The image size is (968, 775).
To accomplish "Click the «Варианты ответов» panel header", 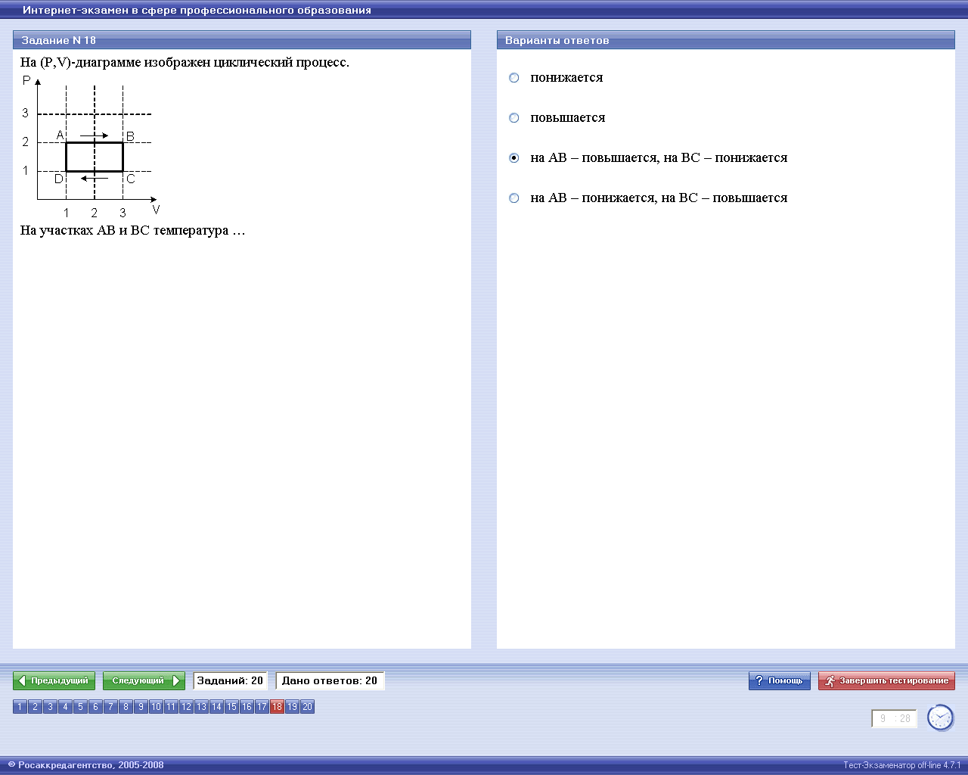I will point(726,40).
